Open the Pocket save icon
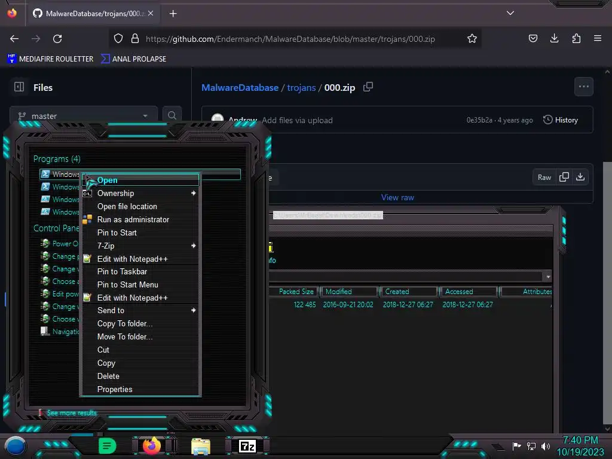Screen dimensions: 612x459 pos(533,39)
